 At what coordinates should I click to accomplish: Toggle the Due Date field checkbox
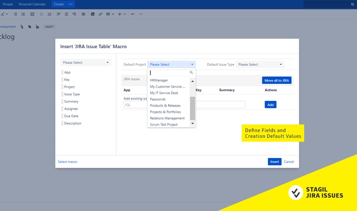click(x=62, y=116)
